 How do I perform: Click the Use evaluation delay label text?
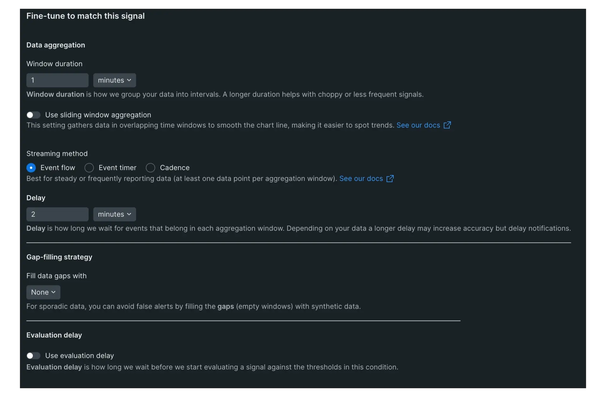[x=79, y=356]
